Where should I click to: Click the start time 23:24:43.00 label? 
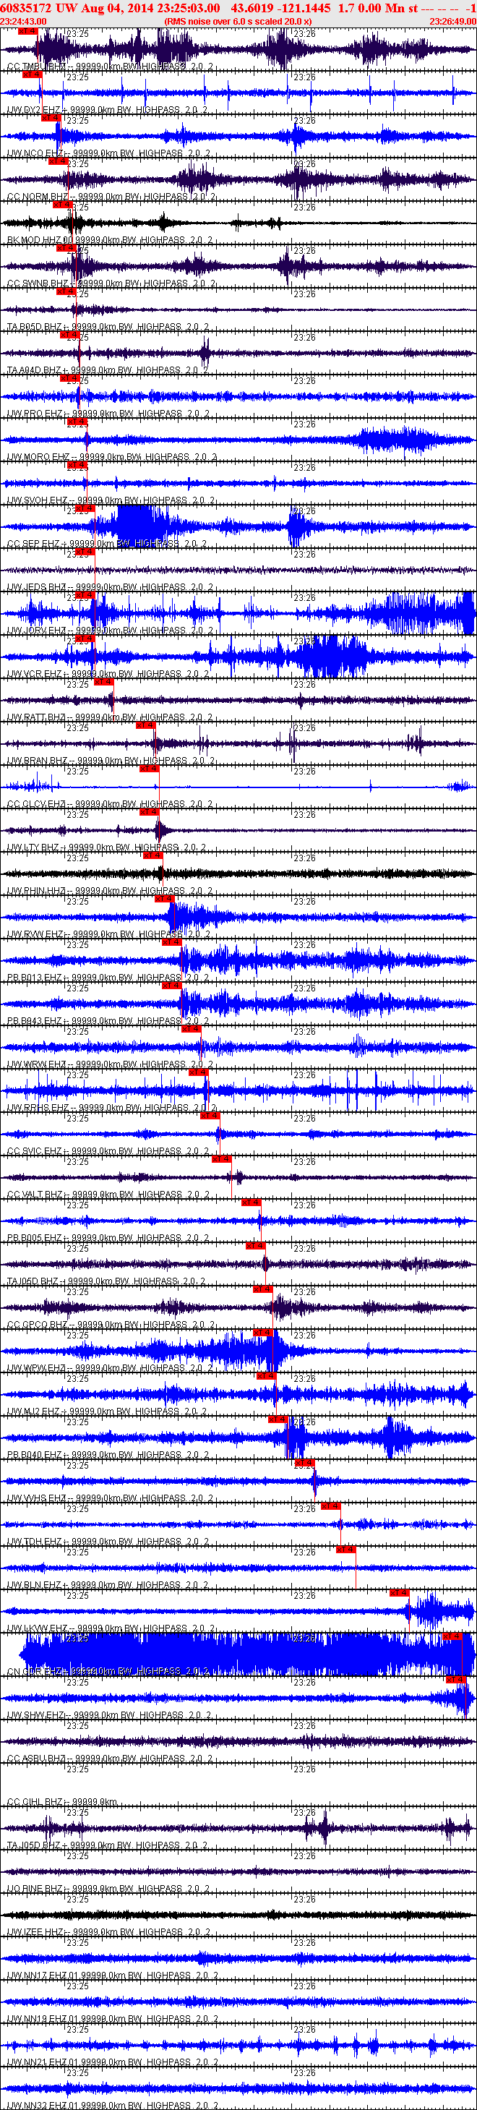pos(24,21)
